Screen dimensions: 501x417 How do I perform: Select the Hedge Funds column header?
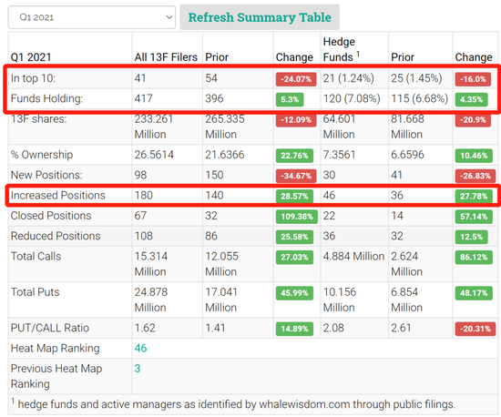(x=342, y=49)
